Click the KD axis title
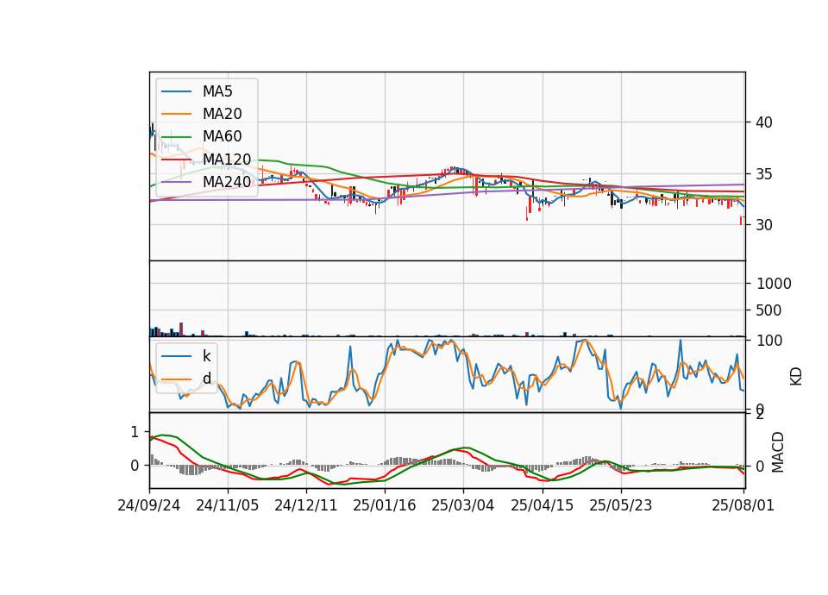Image resolution: width=828 pixels, height=595 pixels. point(796,376)
